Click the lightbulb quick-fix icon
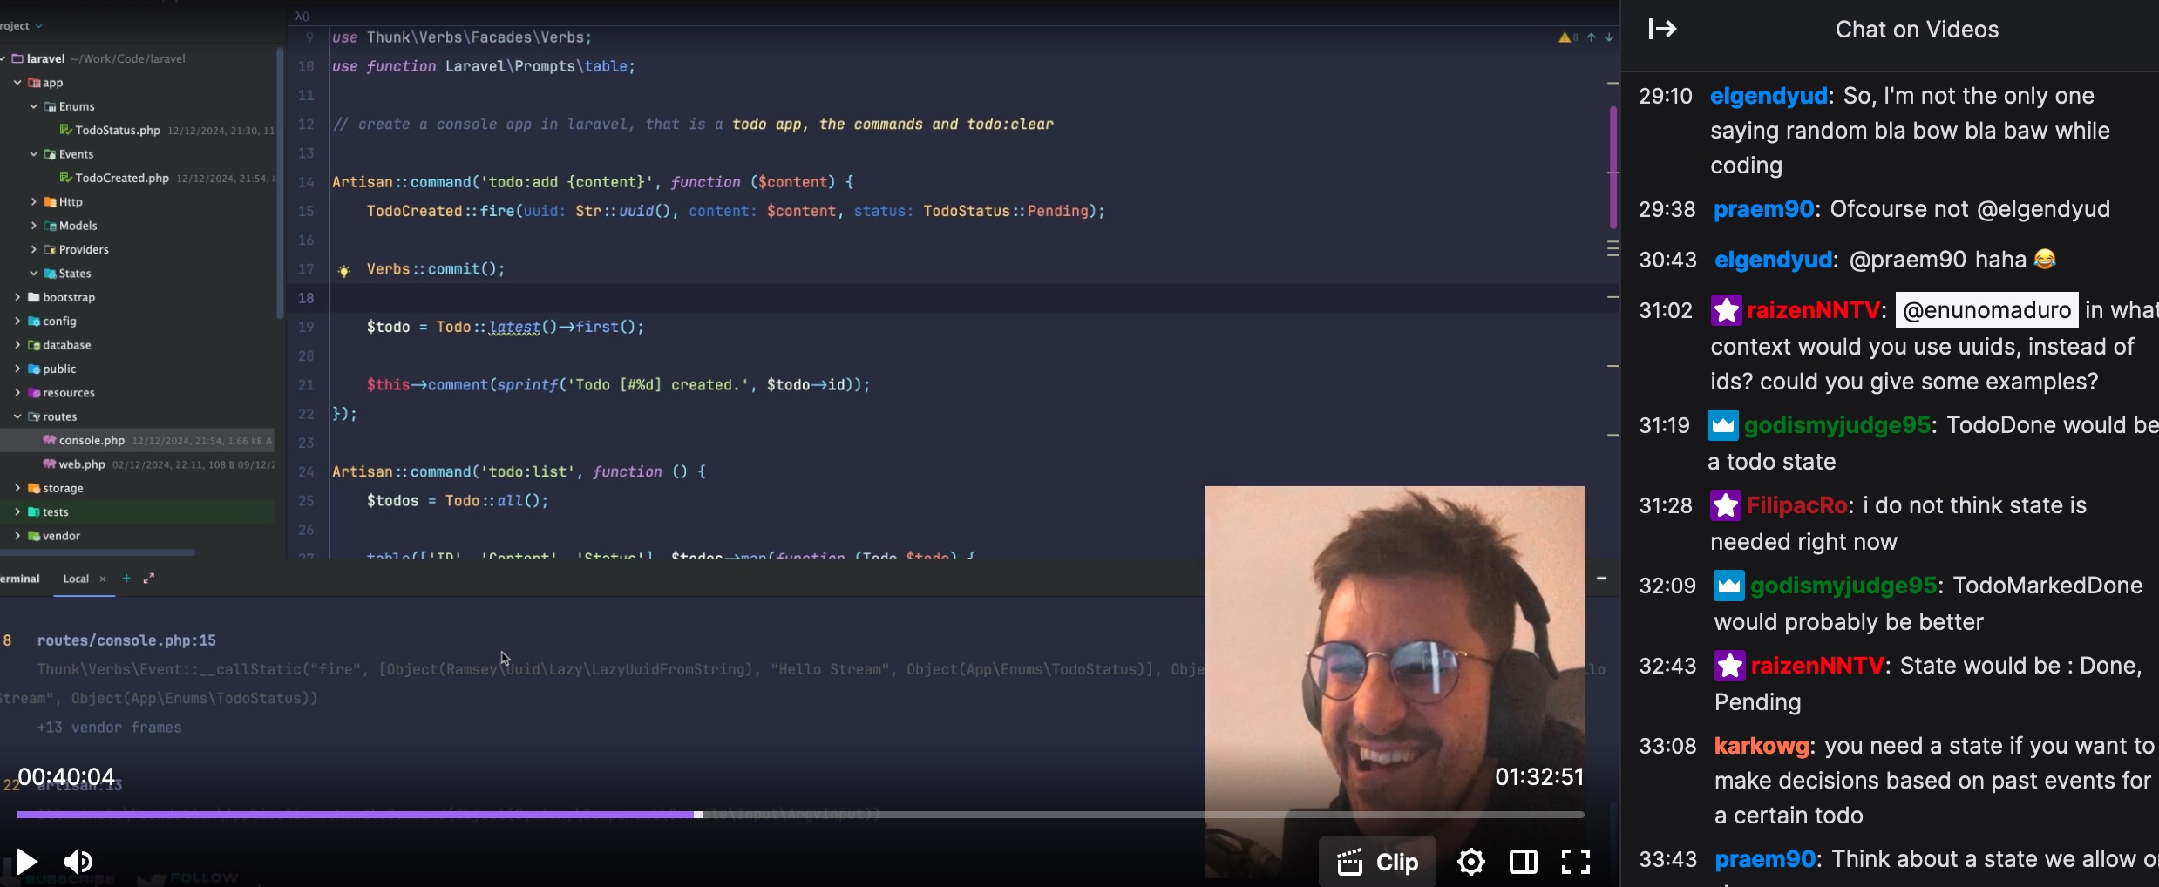The width and height of the screenshot is (2159, 887). [344, 271]
